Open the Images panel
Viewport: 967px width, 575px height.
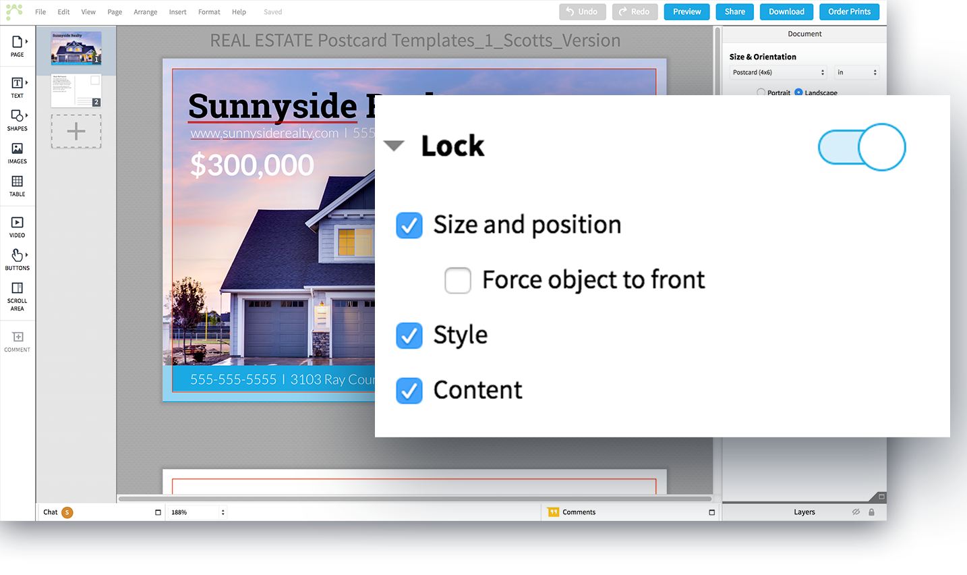pos(18,153)
